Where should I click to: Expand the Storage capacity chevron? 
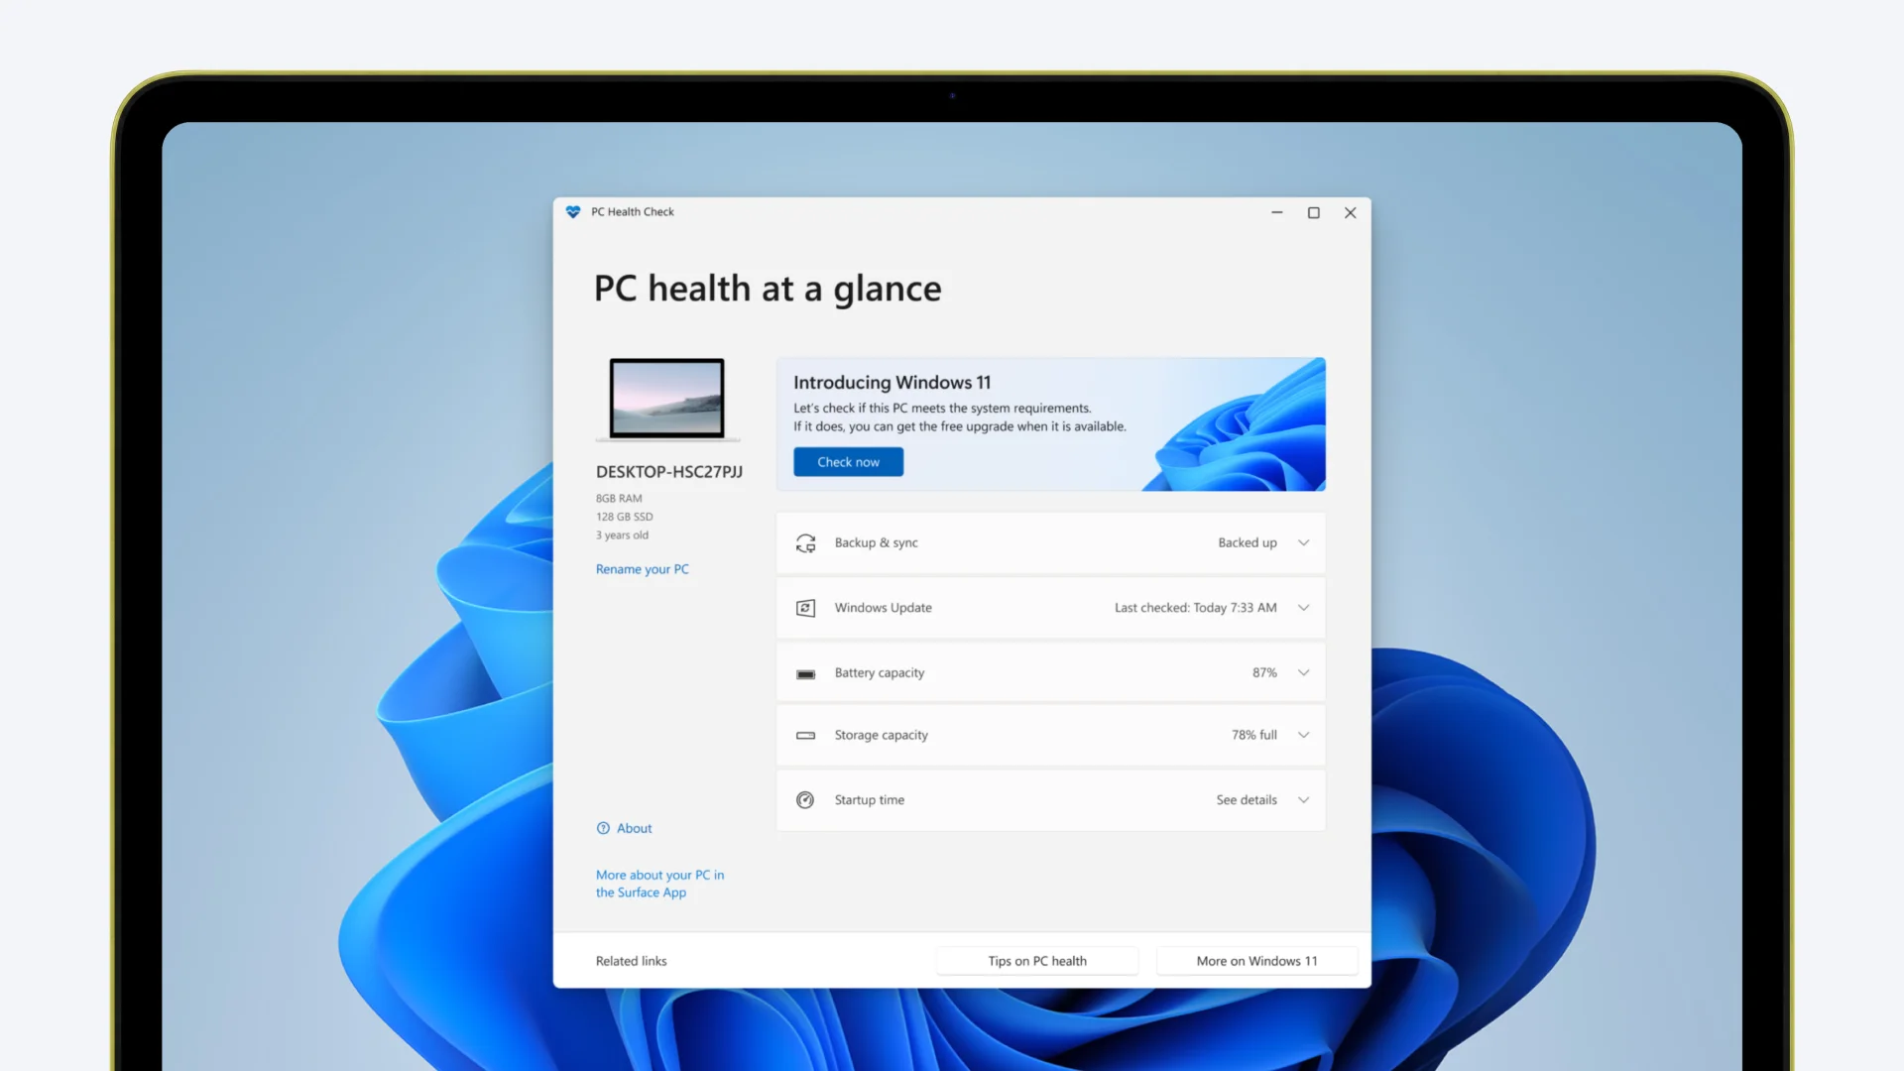tap(1303, 735)
